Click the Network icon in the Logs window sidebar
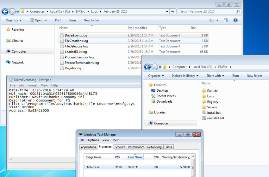The image size is (269, 177). point(8,62)
